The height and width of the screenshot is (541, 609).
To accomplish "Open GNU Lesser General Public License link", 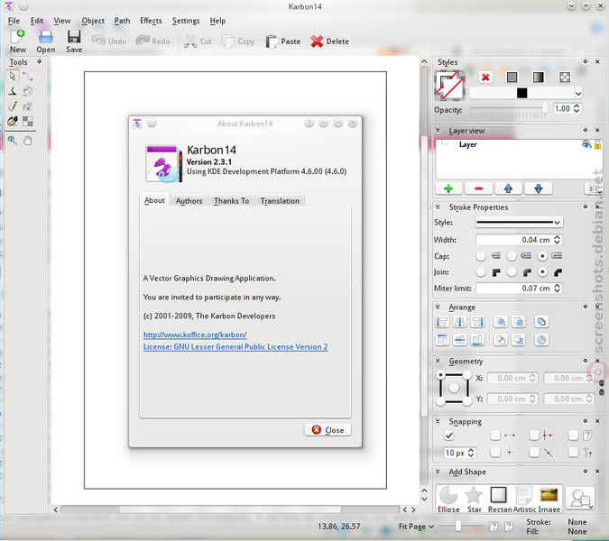I will click(x=235, y=347).
